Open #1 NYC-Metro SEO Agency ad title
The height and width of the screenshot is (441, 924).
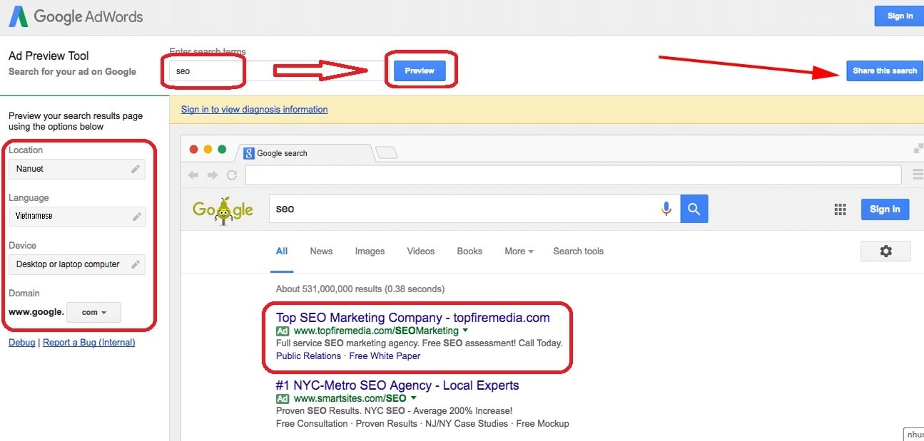point(397,385)
